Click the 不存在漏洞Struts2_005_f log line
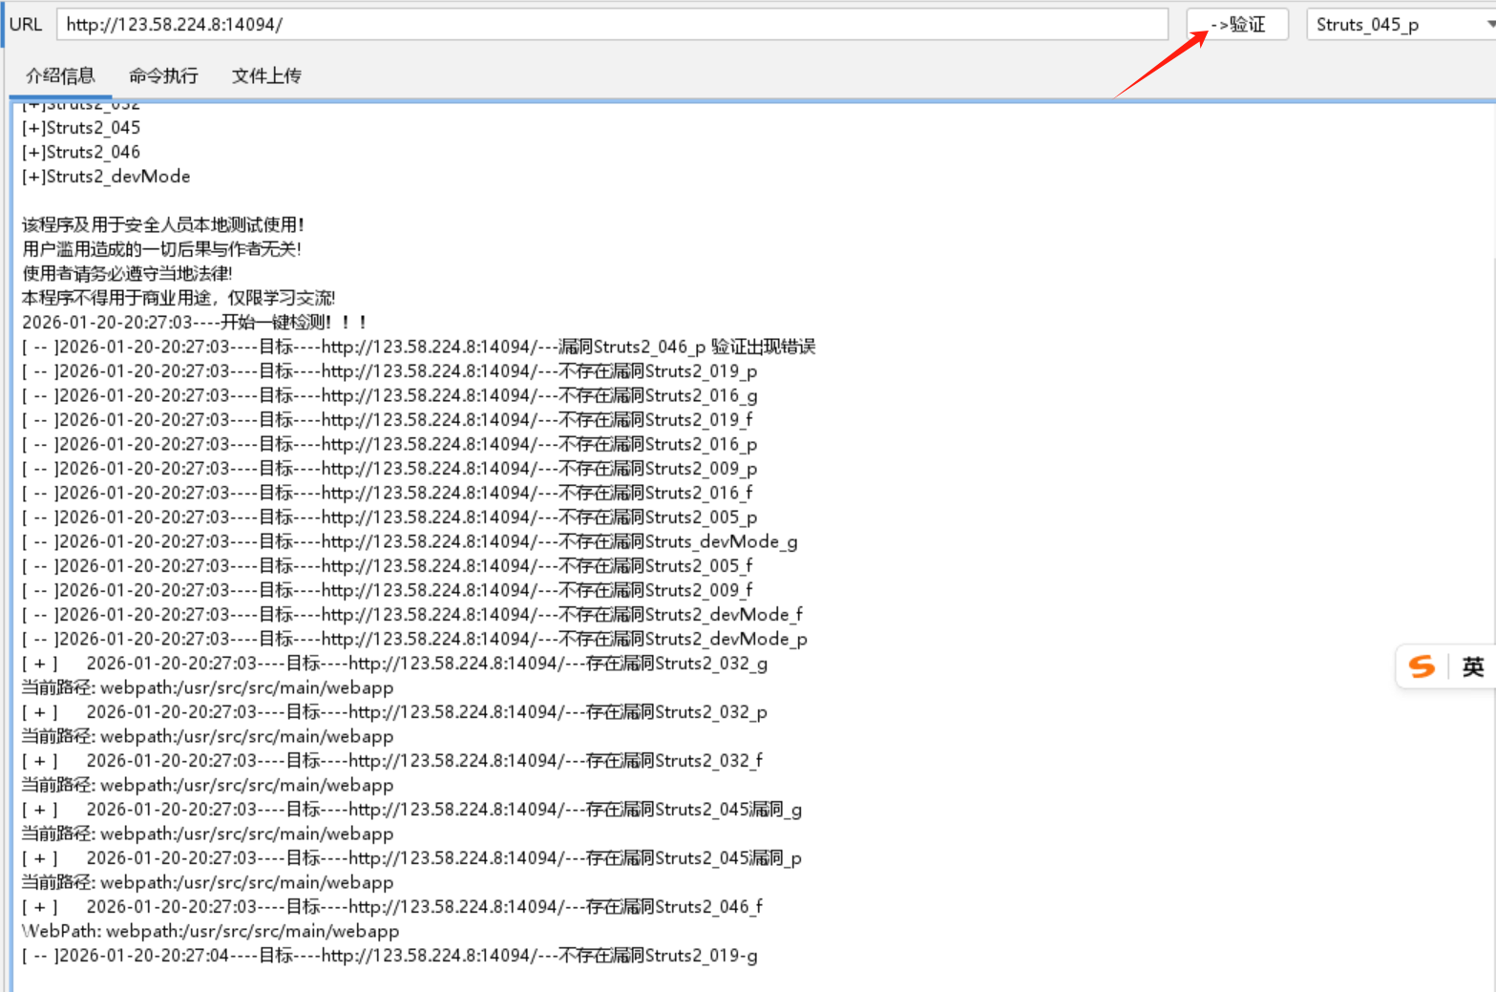Image resolution: width=1496 pixels, height=992 pixels. [387, 566]
